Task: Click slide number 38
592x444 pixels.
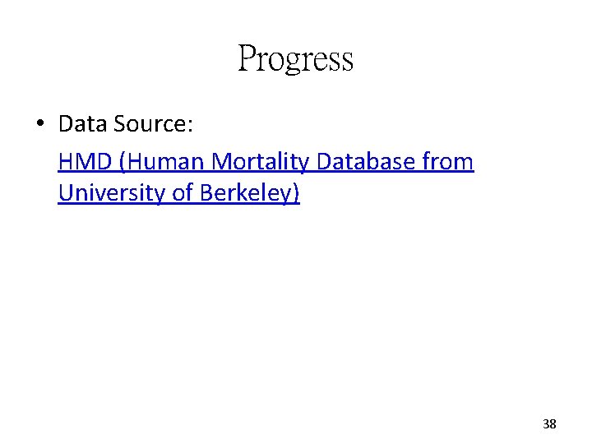Action: click(549, 424)
